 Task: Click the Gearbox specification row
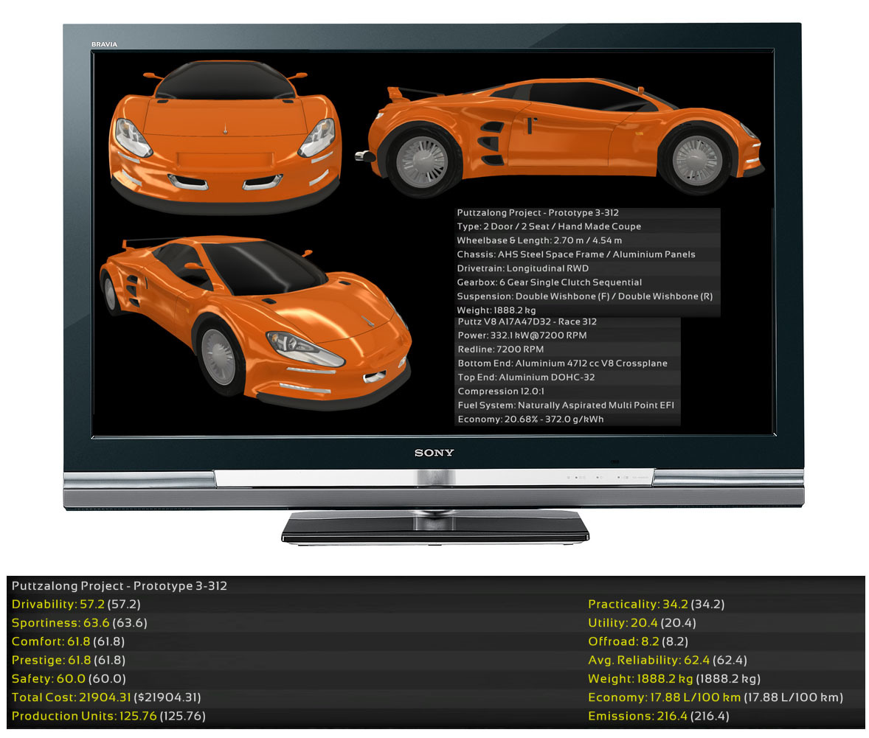coord(550,282)
